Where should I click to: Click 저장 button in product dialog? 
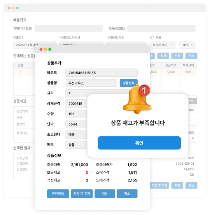click(x=105, y=194)
